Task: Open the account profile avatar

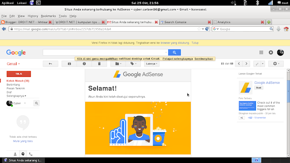Action: pyautogui.click(x=280, y=53)
